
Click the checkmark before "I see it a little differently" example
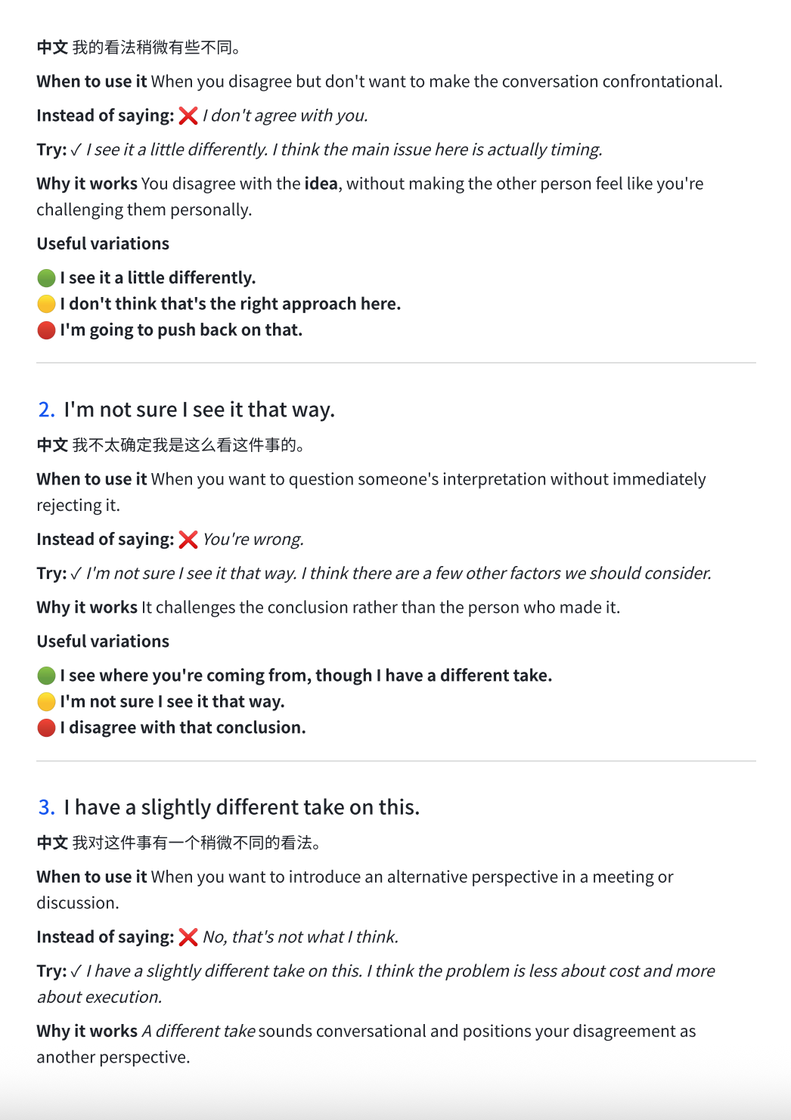click(76, 150)
